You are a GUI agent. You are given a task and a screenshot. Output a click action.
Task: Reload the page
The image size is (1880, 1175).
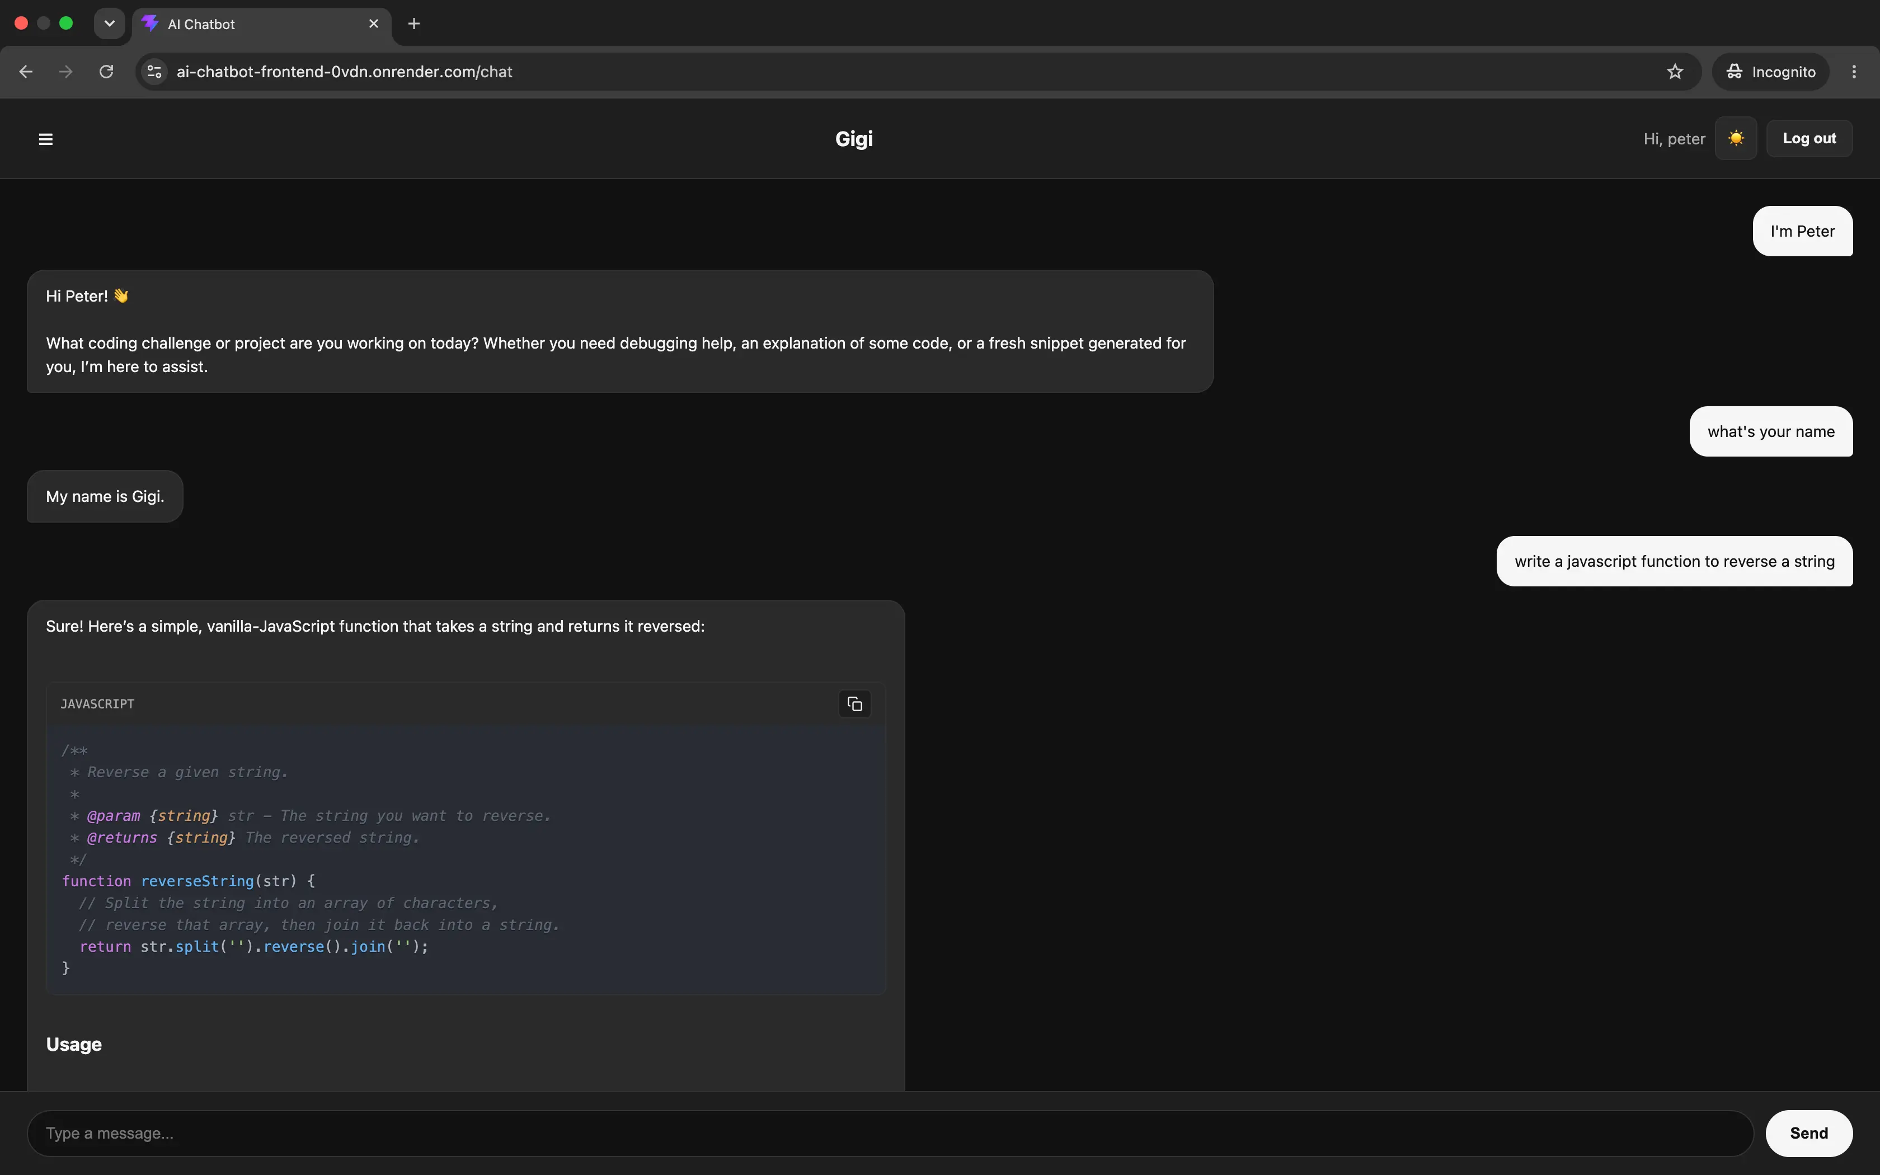pyautogui.click(x=106, y=72)
